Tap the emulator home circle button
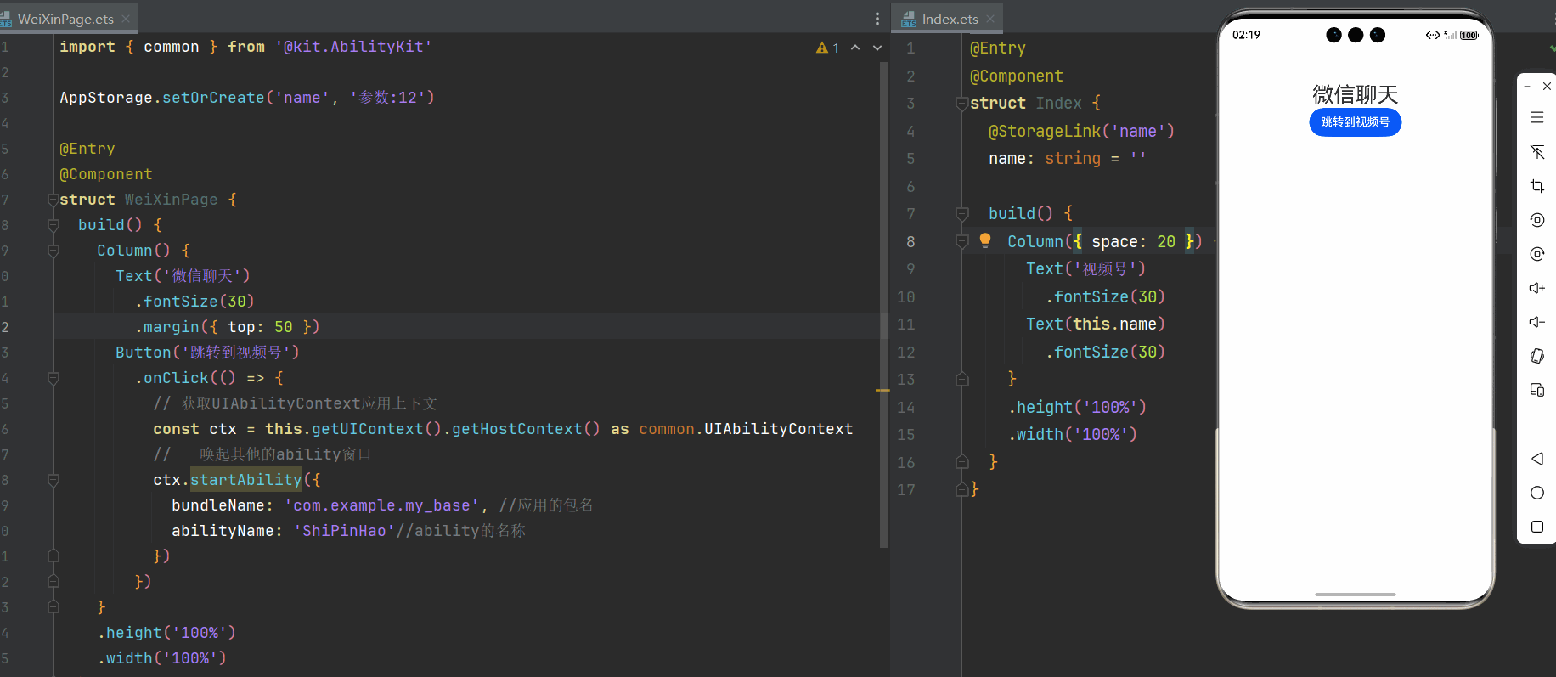Image resolution: width=1556 pixels, height=677 pixels. point(1536,493)
